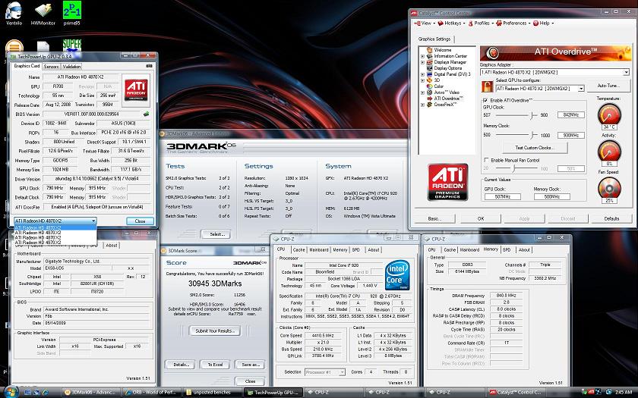
Task: Collapse the GPU-Z graphics card dropdown
Action: click(93, 221)
